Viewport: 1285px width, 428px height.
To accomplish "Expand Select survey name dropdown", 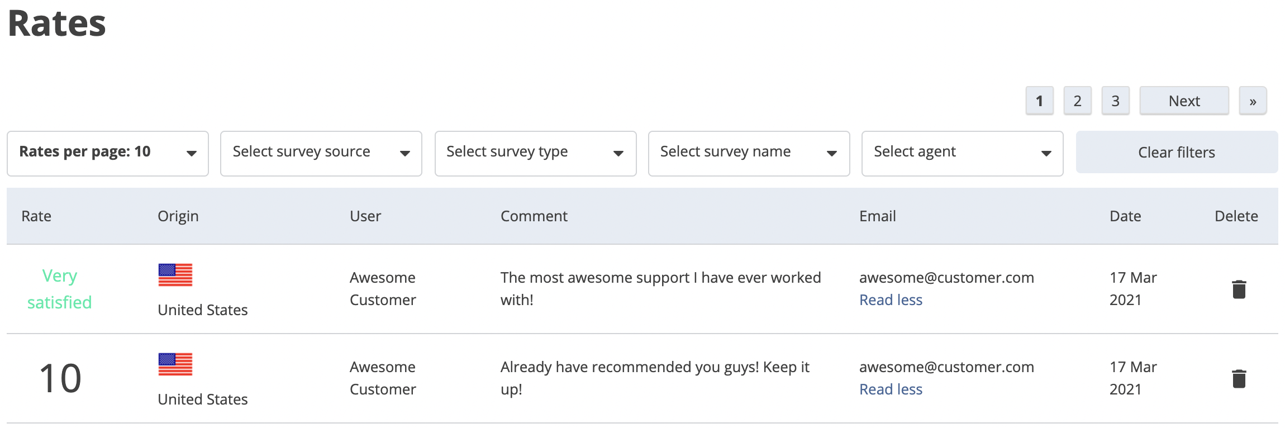I will point(749,154).
